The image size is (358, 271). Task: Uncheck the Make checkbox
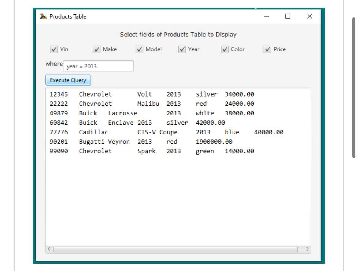point(97,49)
